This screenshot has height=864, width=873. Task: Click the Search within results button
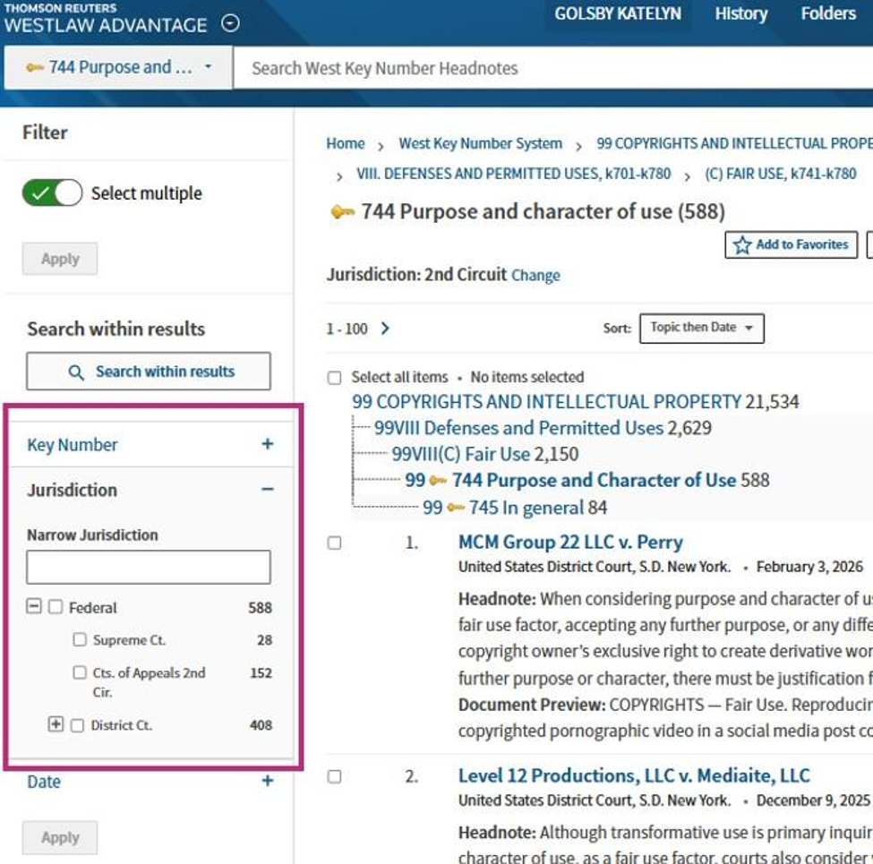click(149, 372)
